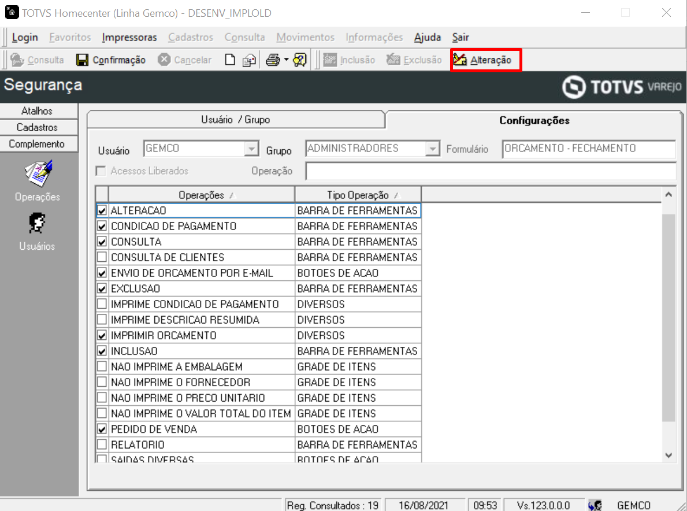The height and width of the screenshot is (511, 687).
Task: Check the CONSULTA DE CLIENTES checkbox
Action: click(102, 257)
